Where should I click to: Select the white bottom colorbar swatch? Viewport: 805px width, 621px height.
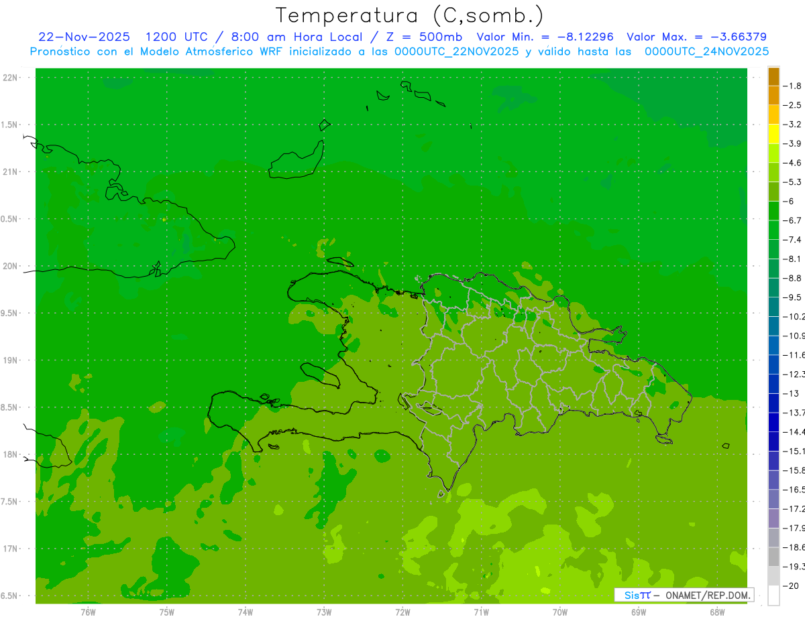pyautogui.click(x=773, y=595)
